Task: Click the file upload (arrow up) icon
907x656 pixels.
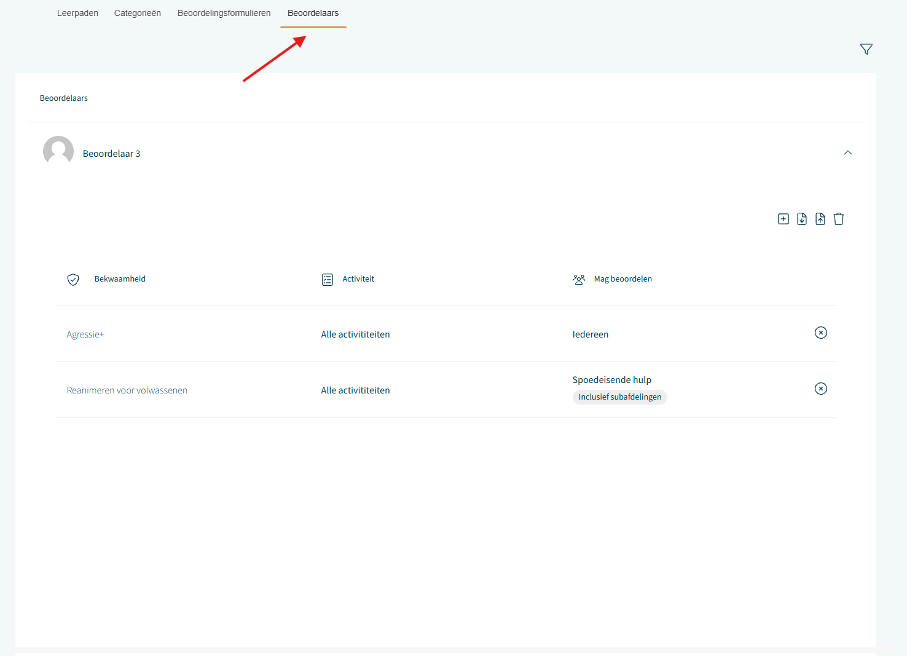Action: pyautogui.click(x=820, y=219)
